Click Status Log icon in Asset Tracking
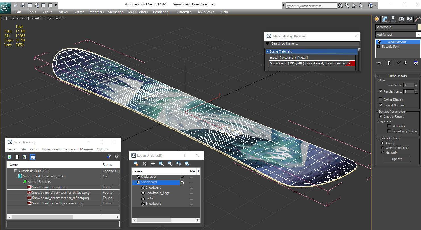Image resolution: width=421 pixels, height=230 pixels. pos(17,157)
